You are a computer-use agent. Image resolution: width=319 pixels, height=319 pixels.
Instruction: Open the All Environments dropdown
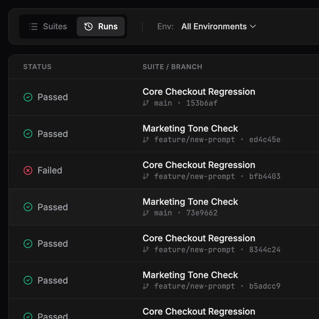point(214,26)
